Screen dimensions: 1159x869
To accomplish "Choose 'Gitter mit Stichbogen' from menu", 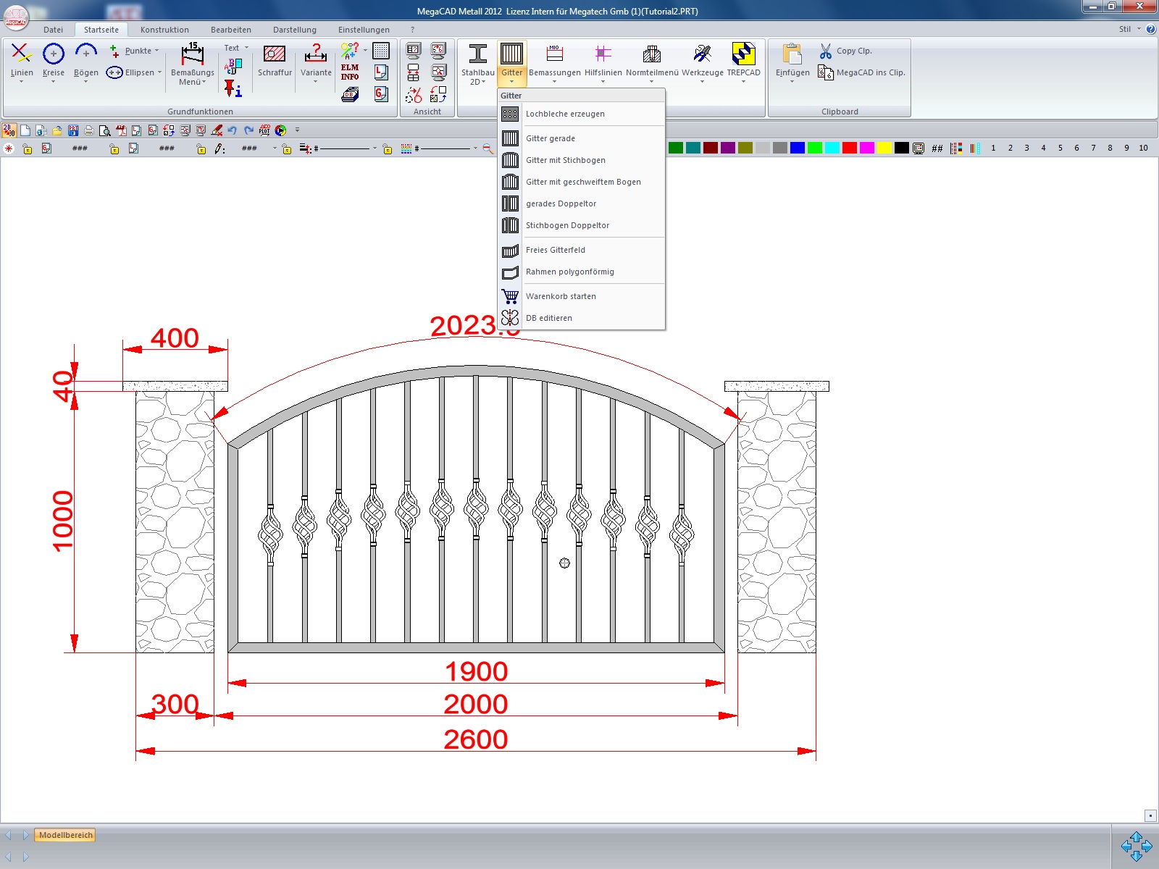I will click(565, 160).
